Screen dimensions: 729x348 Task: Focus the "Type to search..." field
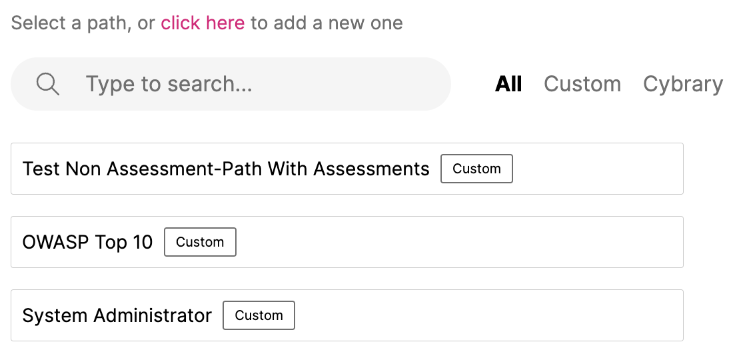click(231, 84)
